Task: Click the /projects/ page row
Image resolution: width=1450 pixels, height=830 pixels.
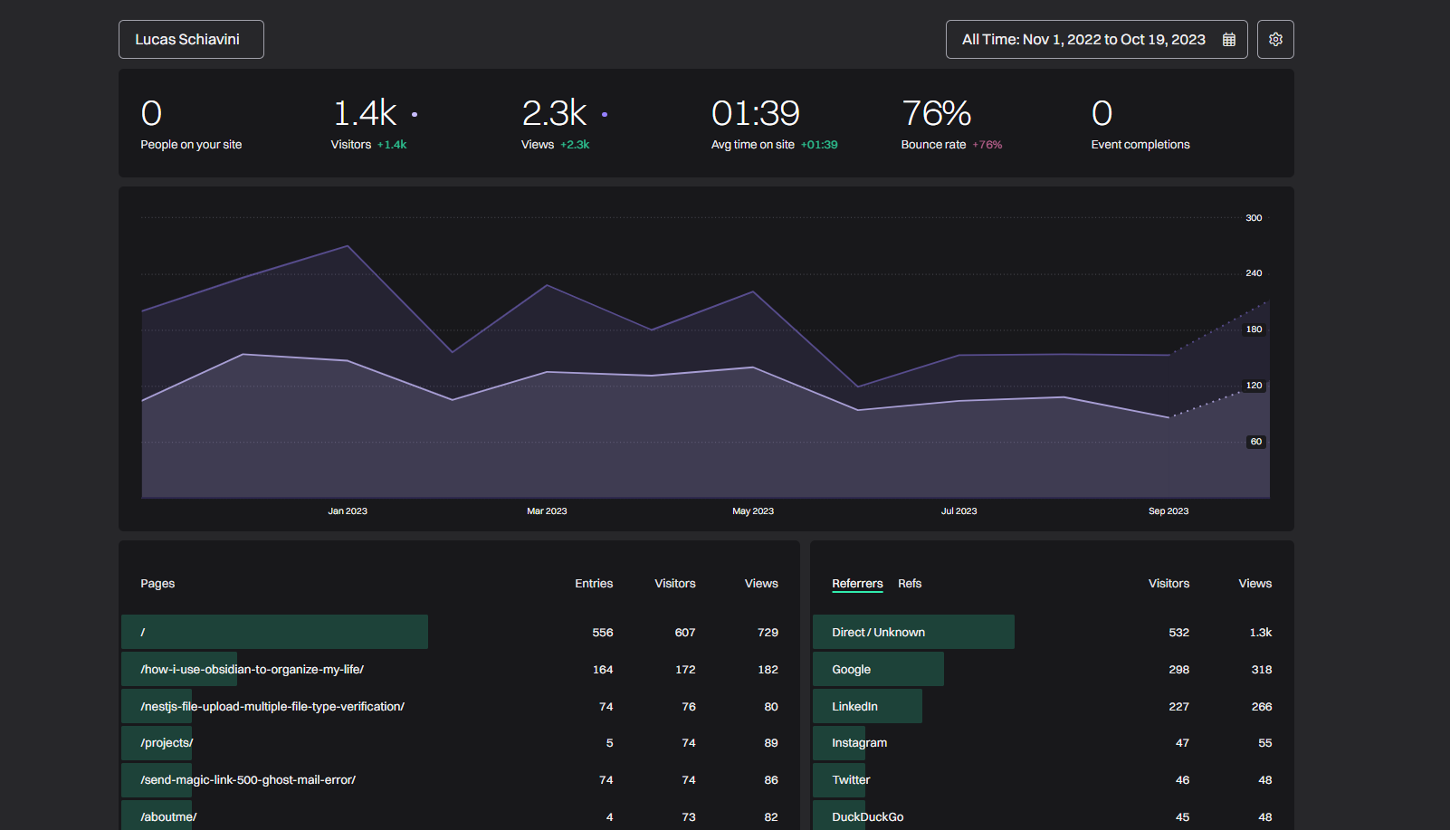Action: coord(167,743)
